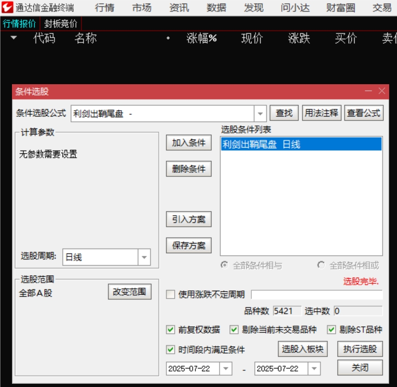Image resolution: width=397 pixels, height=387 pixels.
Task: Select the 全部条件相或 radio button
Action: pyautogui.click(x=321, y=265)
